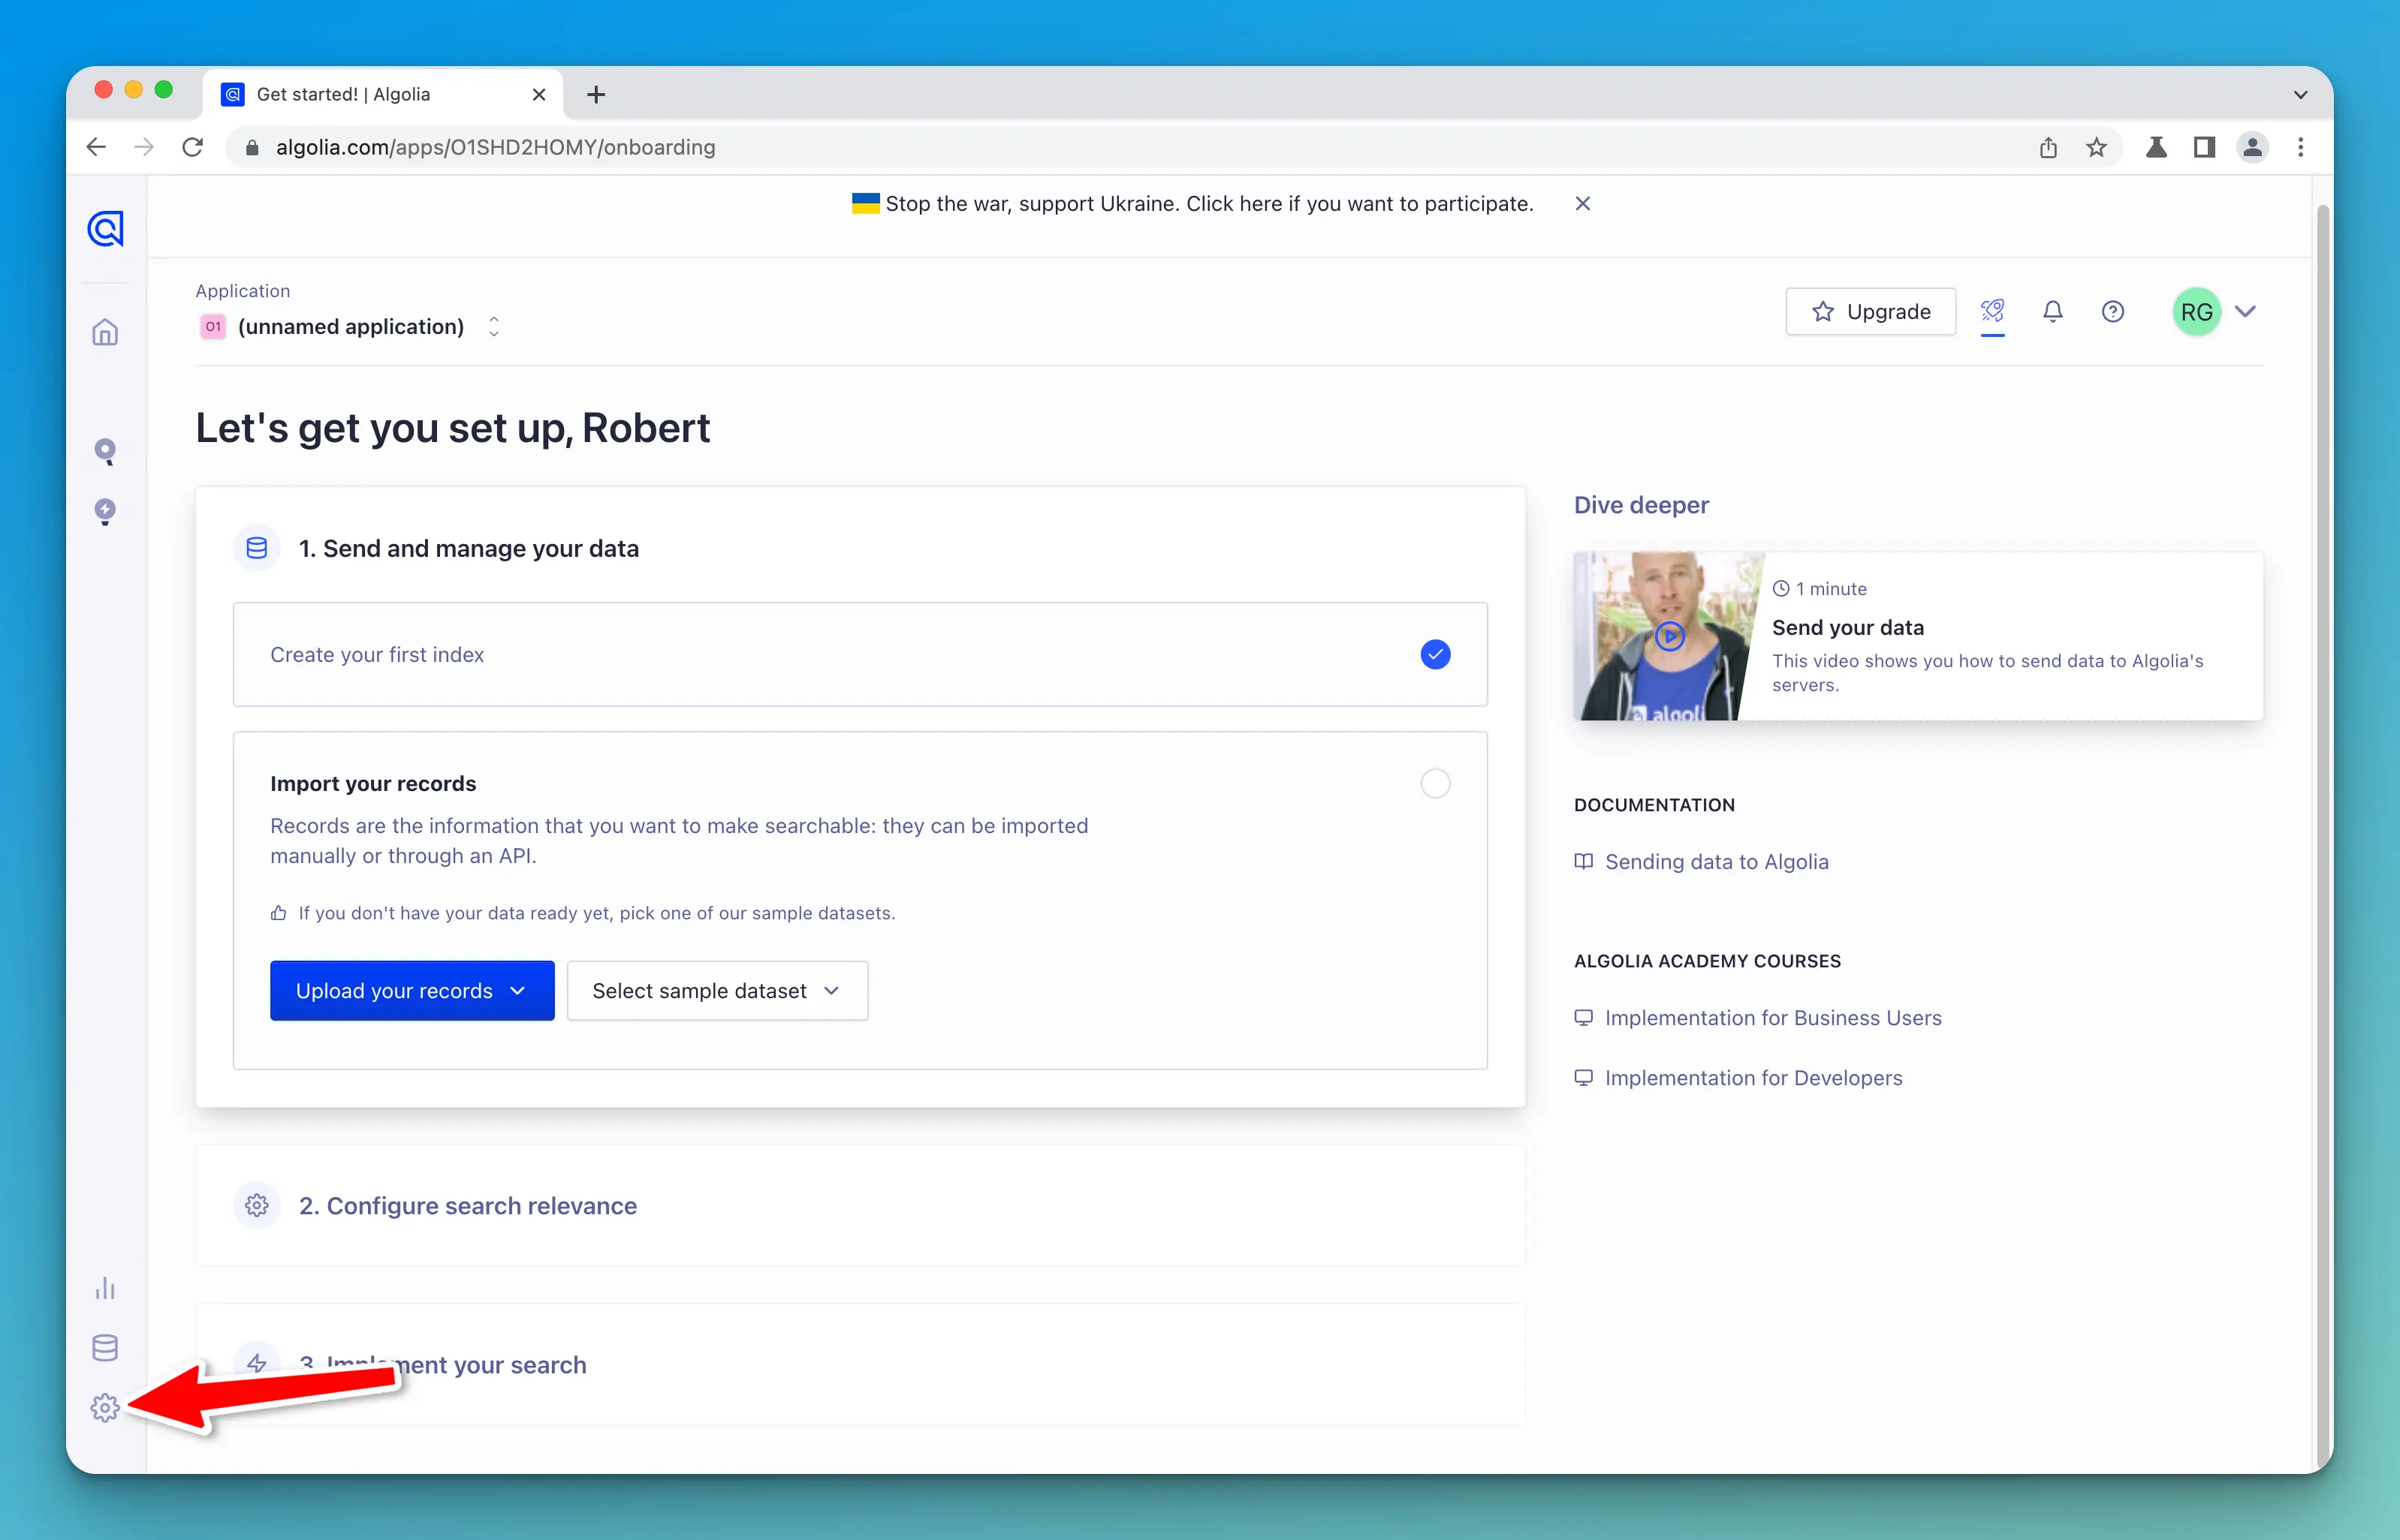Play the Send your data video
This screenshot has width=2400, height=1540.
(x=1669, y=636)
